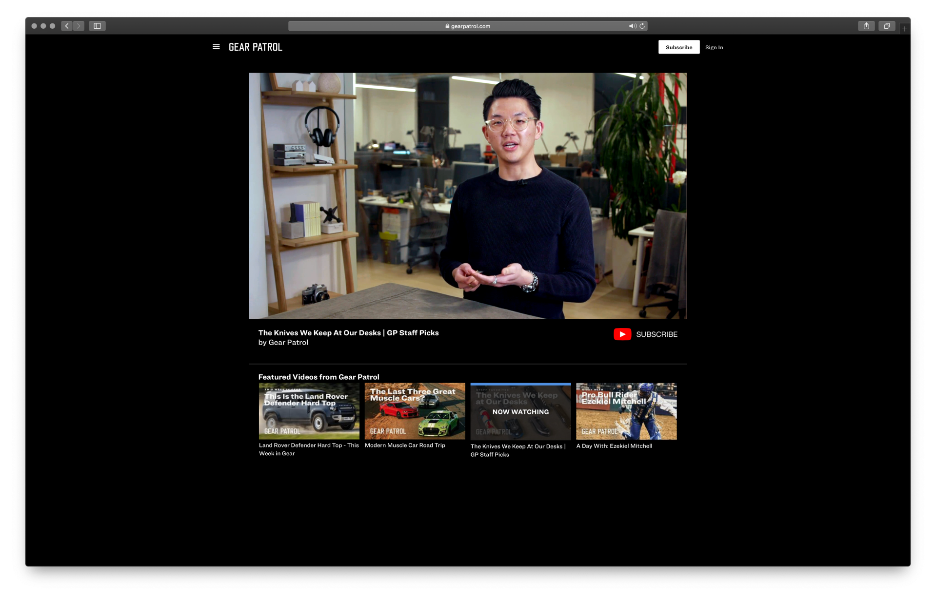Viewport: 936px width, 600px height.
Task: Toggle the Safari sidebar
Action: click(97, 26)
